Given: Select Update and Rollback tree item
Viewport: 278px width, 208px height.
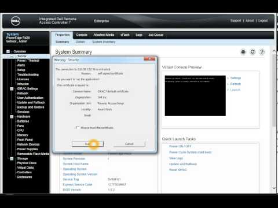Looking at the screenshot, I should pos(31,103).
